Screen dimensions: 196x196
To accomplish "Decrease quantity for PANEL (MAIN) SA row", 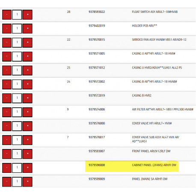I will tap(7, 181).
